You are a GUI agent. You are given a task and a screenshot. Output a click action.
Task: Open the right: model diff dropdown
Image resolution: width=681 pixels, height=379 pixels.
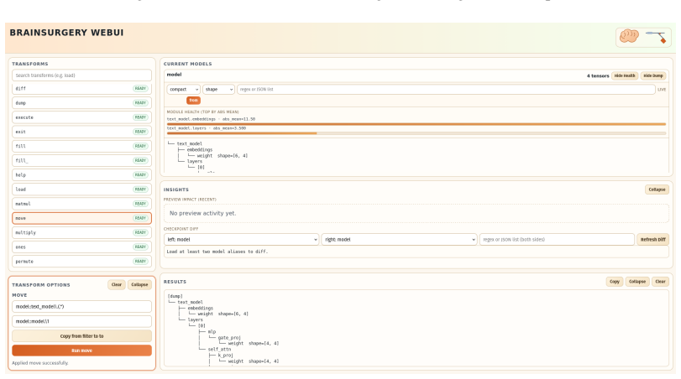(399, 239)
